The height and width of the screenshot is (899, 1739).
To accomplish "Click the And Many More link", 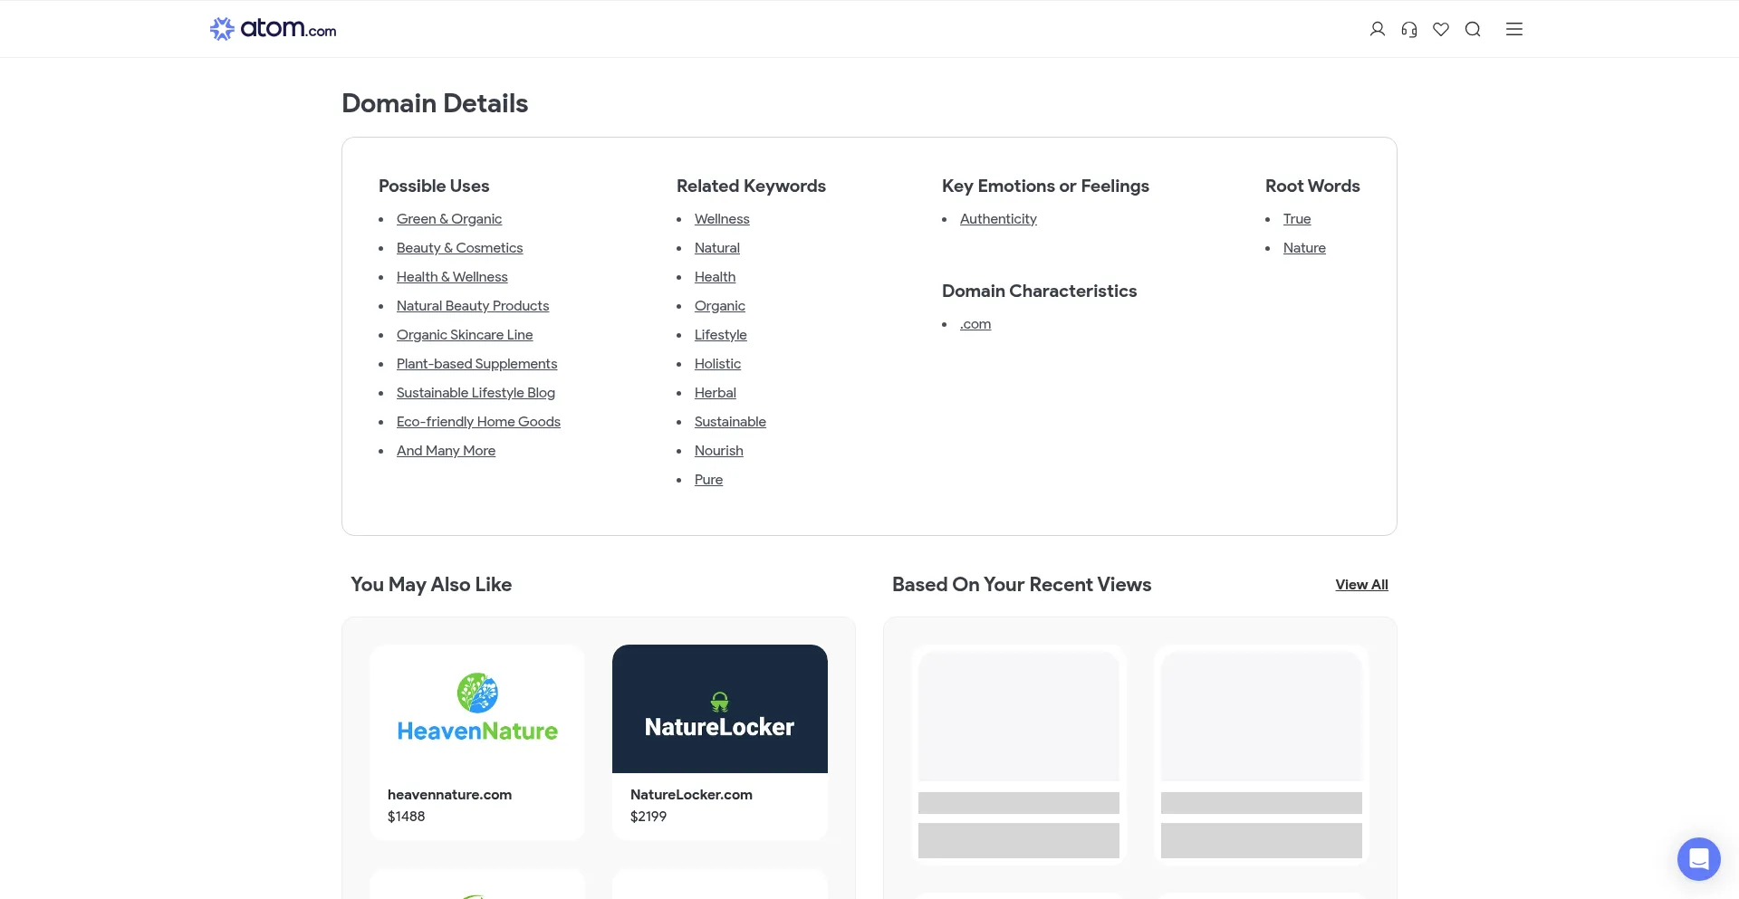I will pyautogui.click(x=446, y=451).
